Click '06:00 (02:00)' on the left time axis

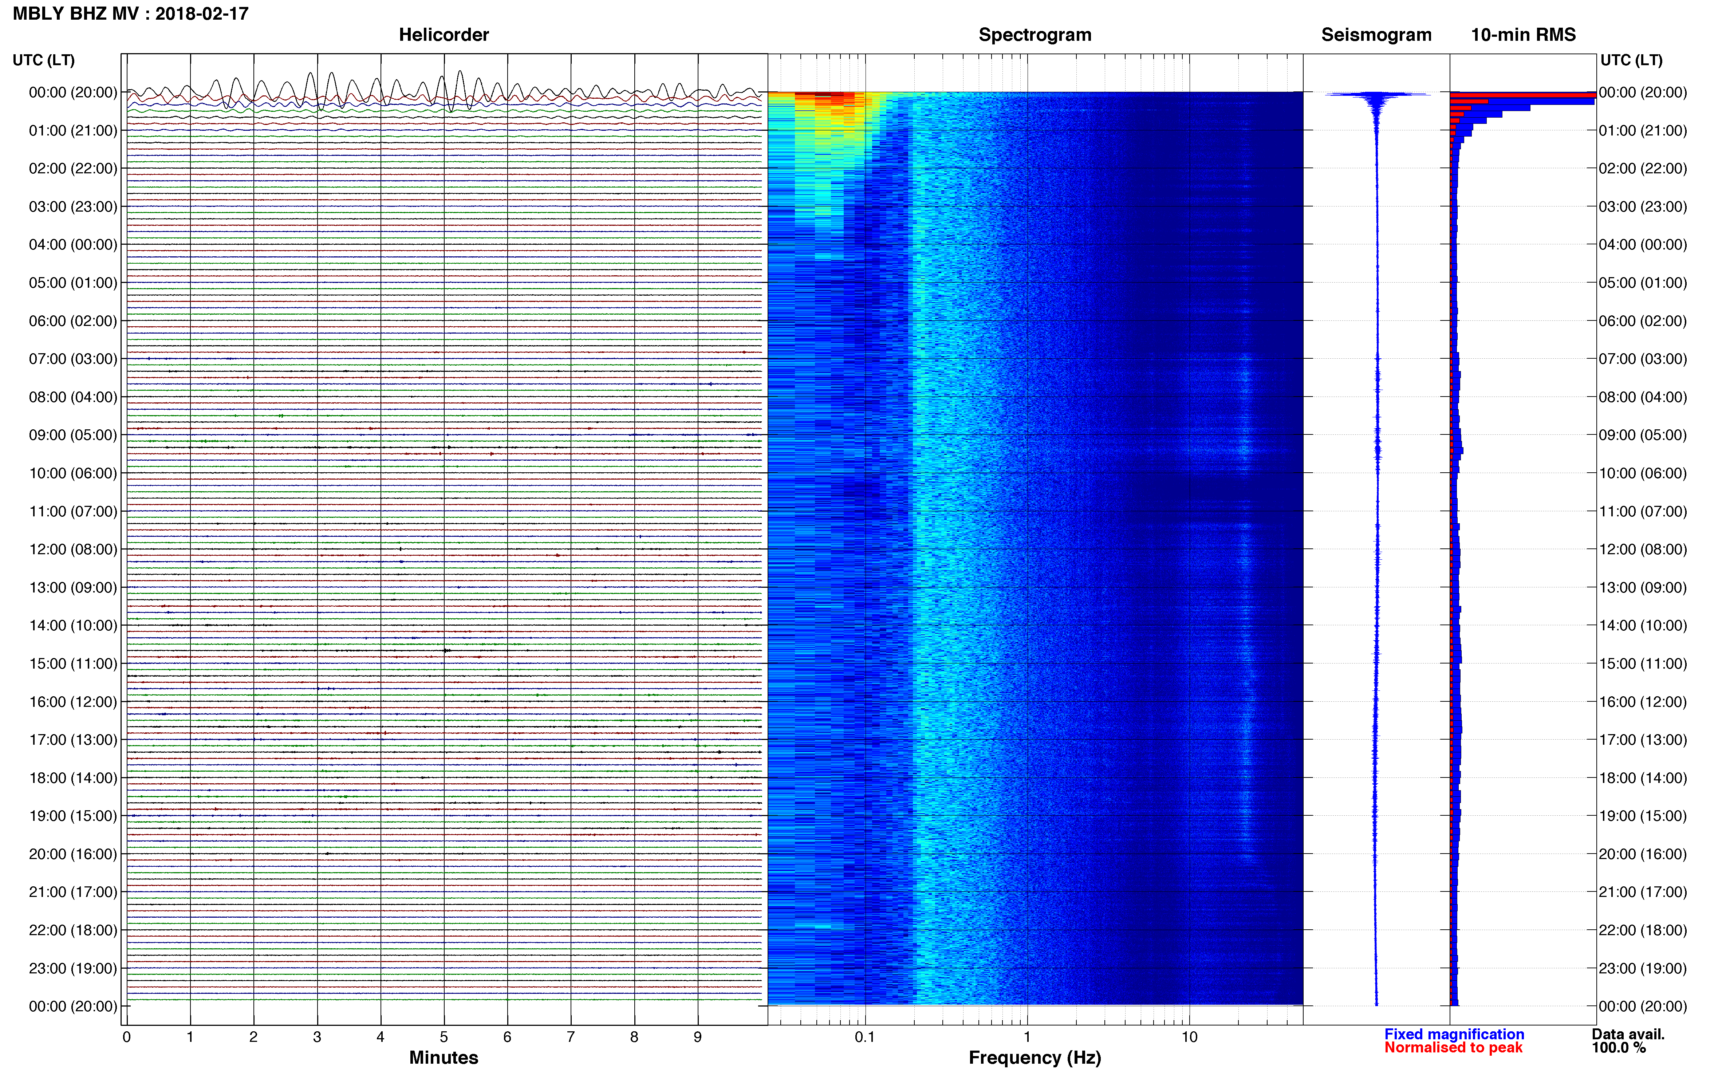tap(73, 321)
